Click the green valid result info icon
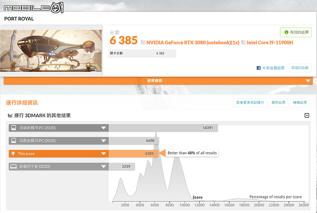This screenshot has height=213, width=317. coord(286,32)
